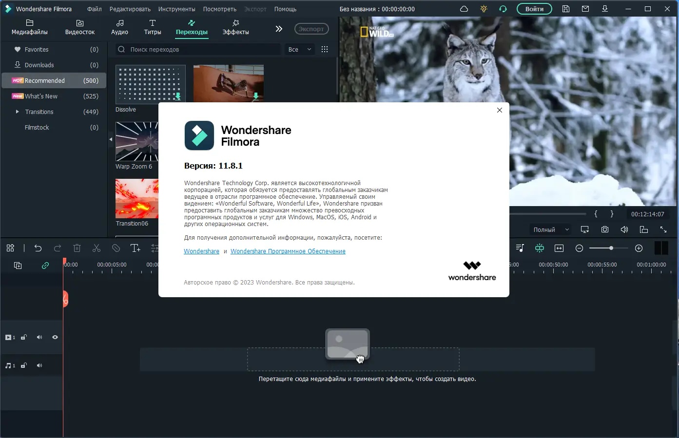
Task: Open the Favorites category
Action: pyautogui.click(x=54, y=49)
